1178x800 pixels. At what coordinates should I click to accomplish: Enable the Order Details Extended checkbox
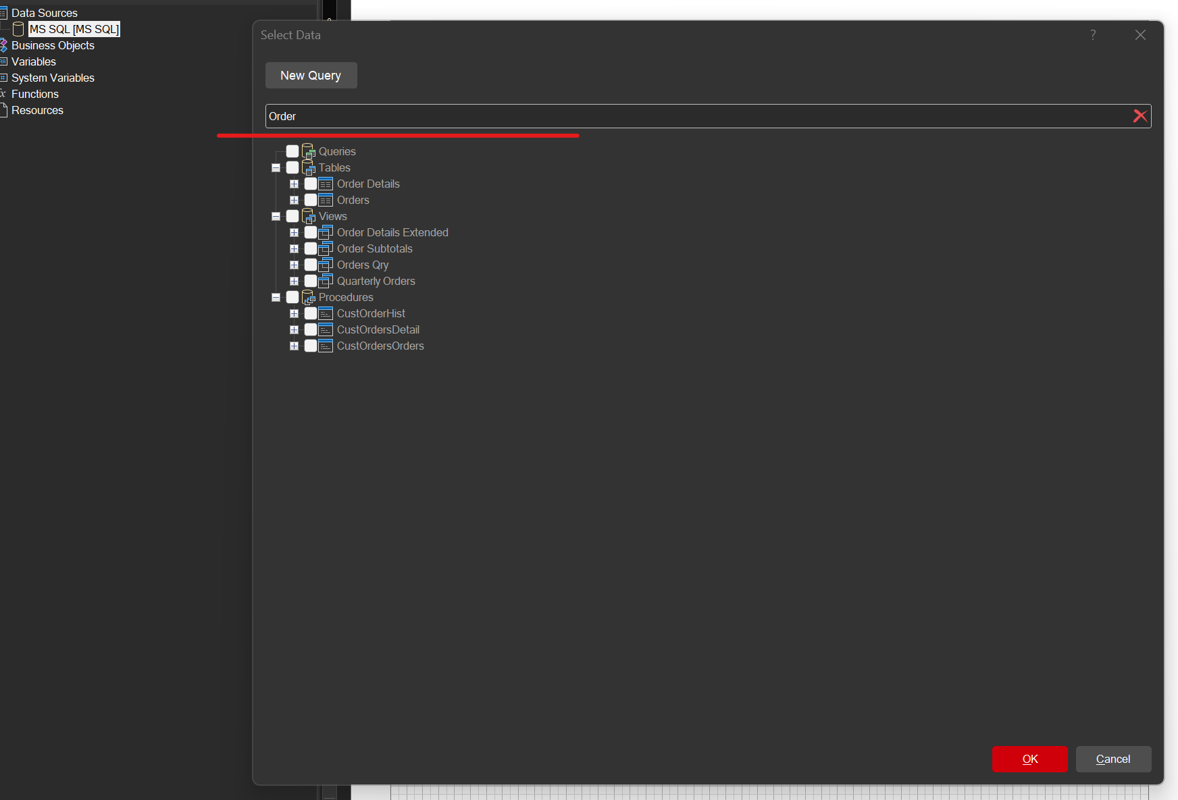pyautogui.click(x=311, y=232)
